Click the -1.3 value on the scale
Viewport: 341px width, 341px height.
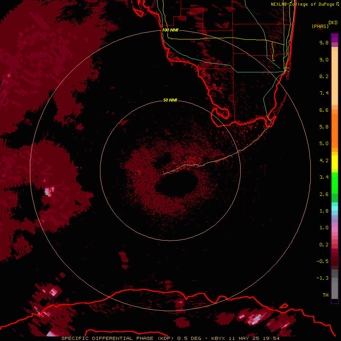pyautogui.click(x=322, y=278)
